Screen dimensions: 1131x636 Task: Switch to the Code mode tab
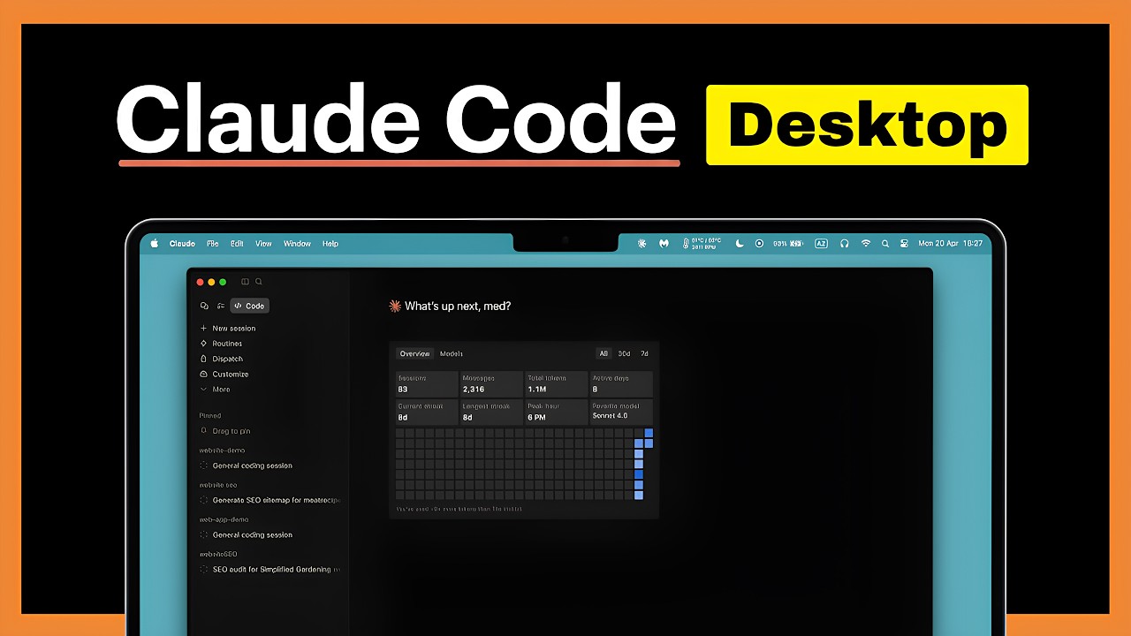coord(250,306)
